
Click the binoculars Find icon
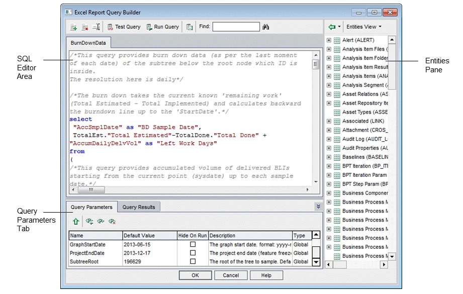266,27
